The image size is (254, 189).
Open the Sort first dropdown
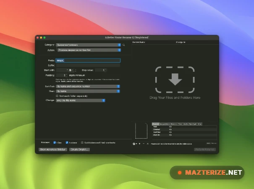[88, 87]
